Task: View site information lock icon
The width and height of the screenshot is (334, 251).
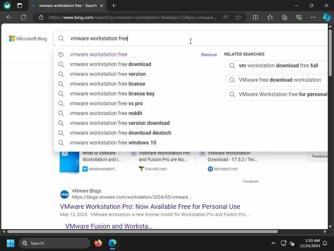Action: tap(41, 17)
